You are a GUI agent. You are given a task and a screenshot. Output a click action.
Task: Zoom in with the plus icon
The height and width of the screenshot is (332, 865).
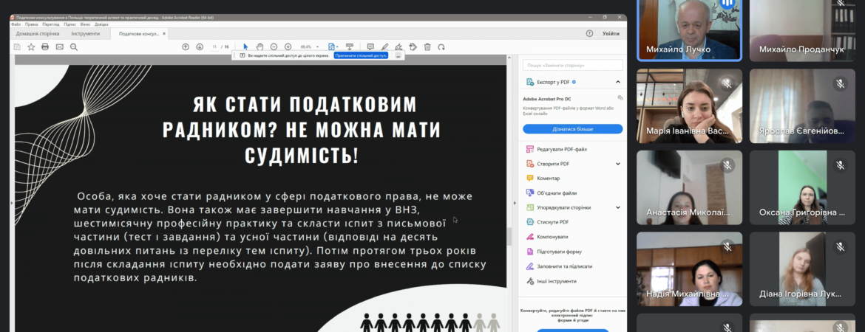click(288, 46)
